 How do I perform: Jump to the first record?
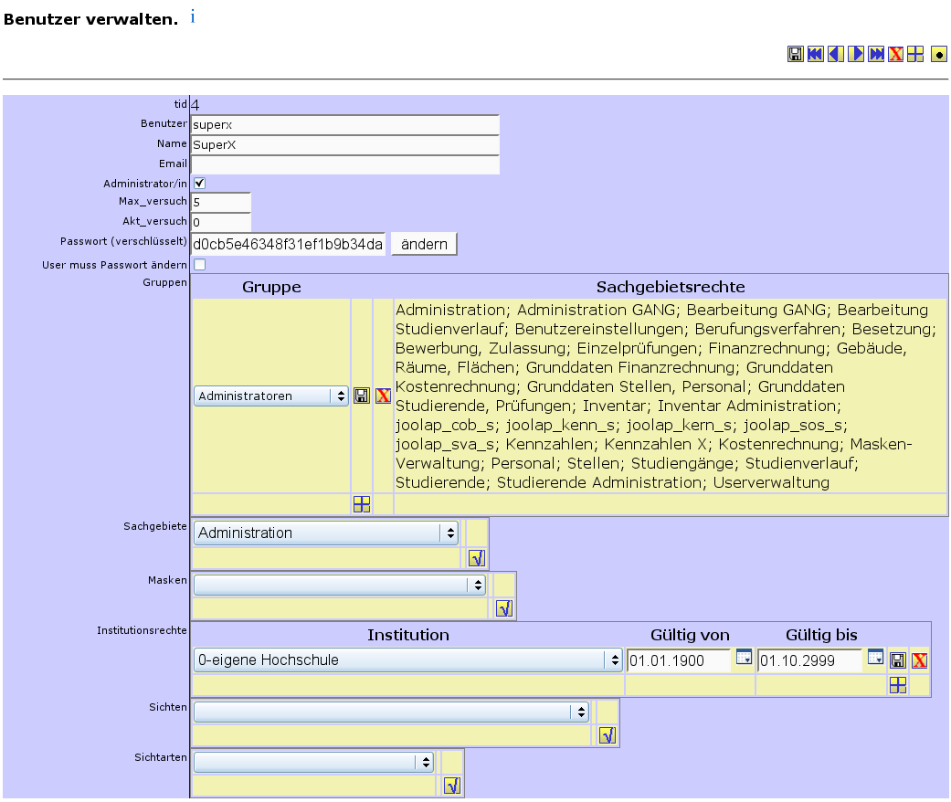tap(816, 55)
